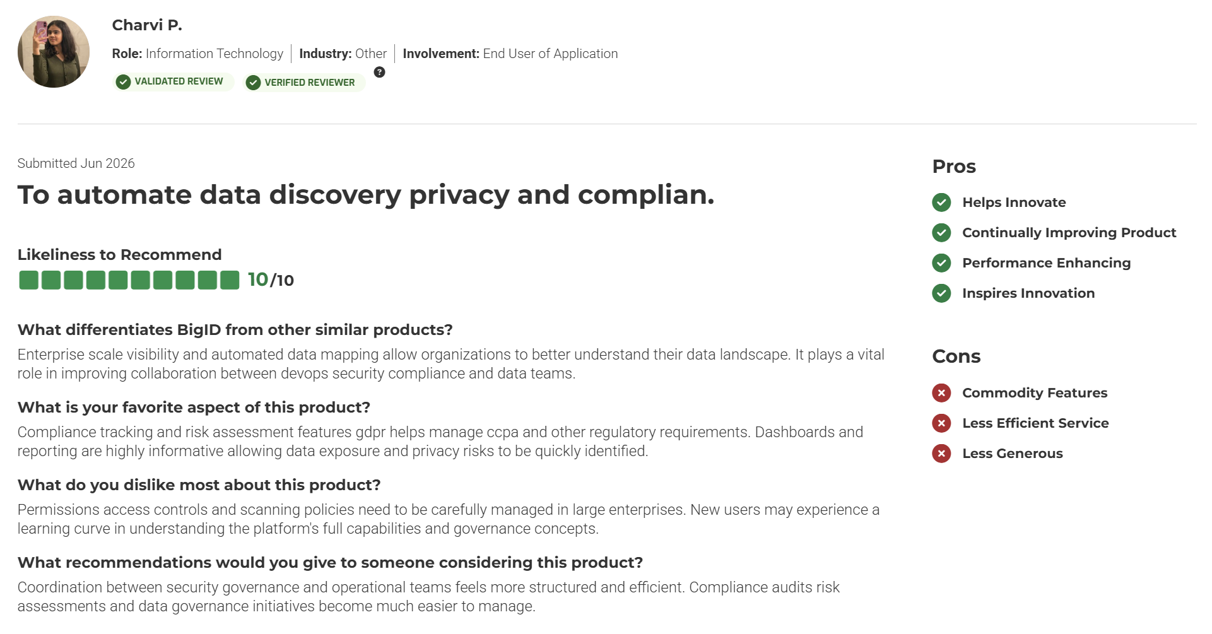Click the Validated Review checkmark icon

point(123,82)
